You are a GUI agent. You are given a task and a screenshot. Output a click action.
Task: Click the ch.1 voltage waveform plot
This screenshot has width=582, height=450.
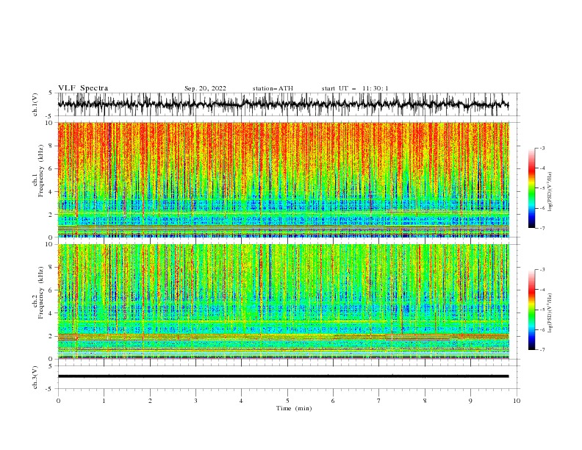(283, 104)
